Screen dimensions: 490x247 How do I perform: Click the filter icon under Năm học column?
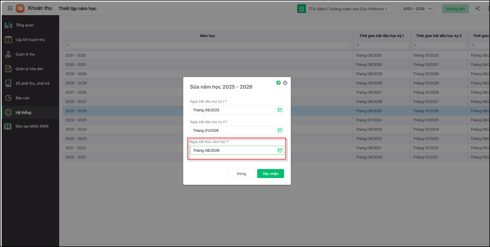click(x=67, y=45)
